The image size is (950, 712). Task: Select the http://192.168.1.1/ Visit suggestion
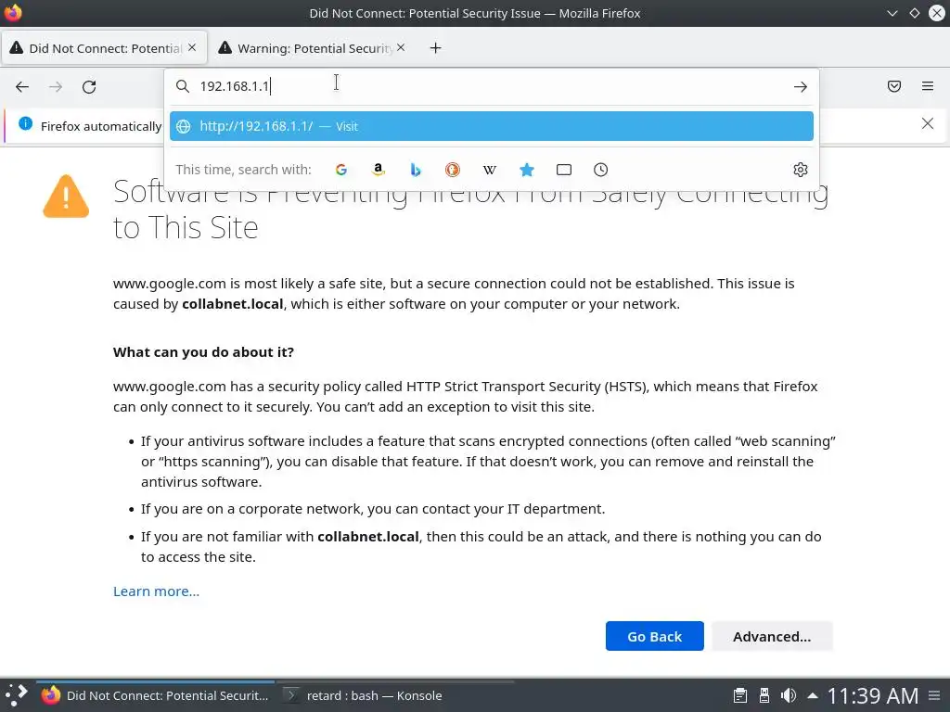[x=492, y=126]
